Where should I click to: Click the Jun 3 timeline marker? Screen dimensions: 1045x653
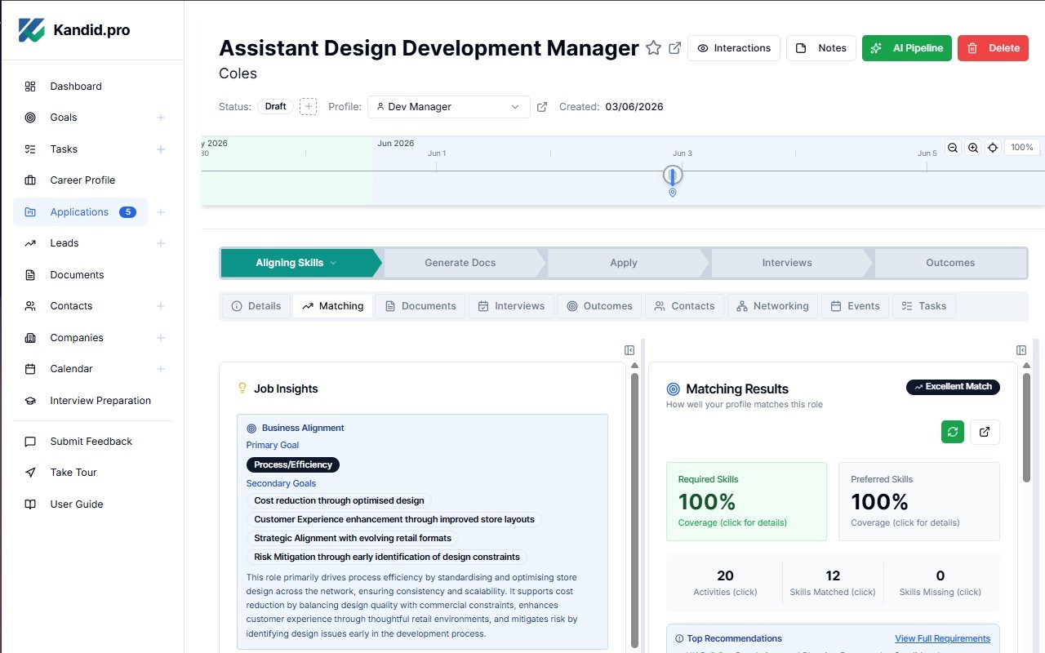click(673, 176)
